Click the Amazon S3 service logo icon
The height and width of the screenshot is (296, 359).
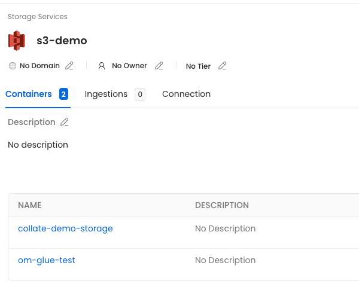click(x=17, y=41)
